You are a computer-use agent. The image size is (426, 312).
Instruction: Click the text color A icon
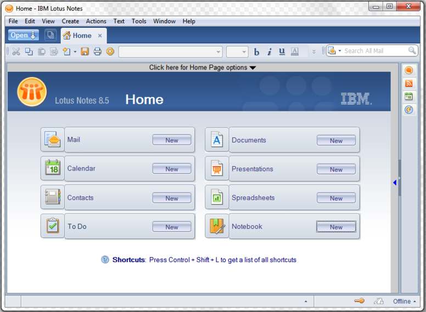[294, 52]
